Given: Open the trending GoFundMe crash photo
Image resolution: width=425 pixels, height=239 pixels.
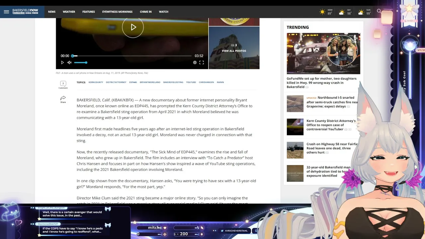Looking at the screenshot, I should click(323, 53).
